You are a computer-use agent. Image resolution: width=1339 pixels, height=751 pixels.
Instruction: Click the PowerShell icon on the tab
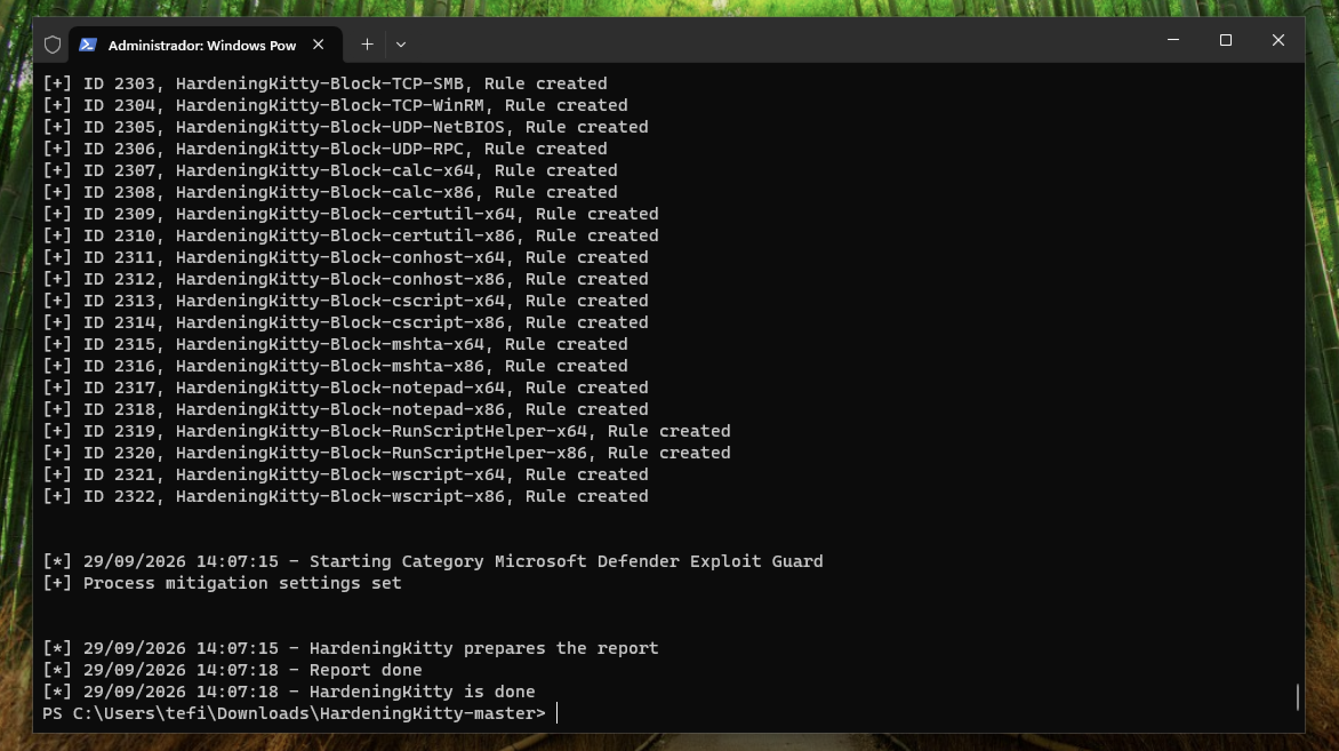(x=87, y=45)
